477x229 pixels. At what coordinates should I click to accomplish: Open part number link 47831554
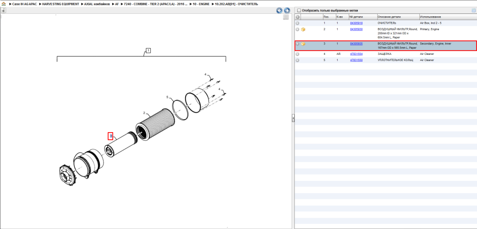pos(356,54)
